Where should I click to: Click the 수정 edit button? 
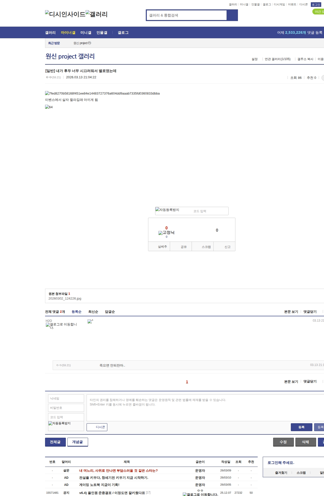(283, 442)
